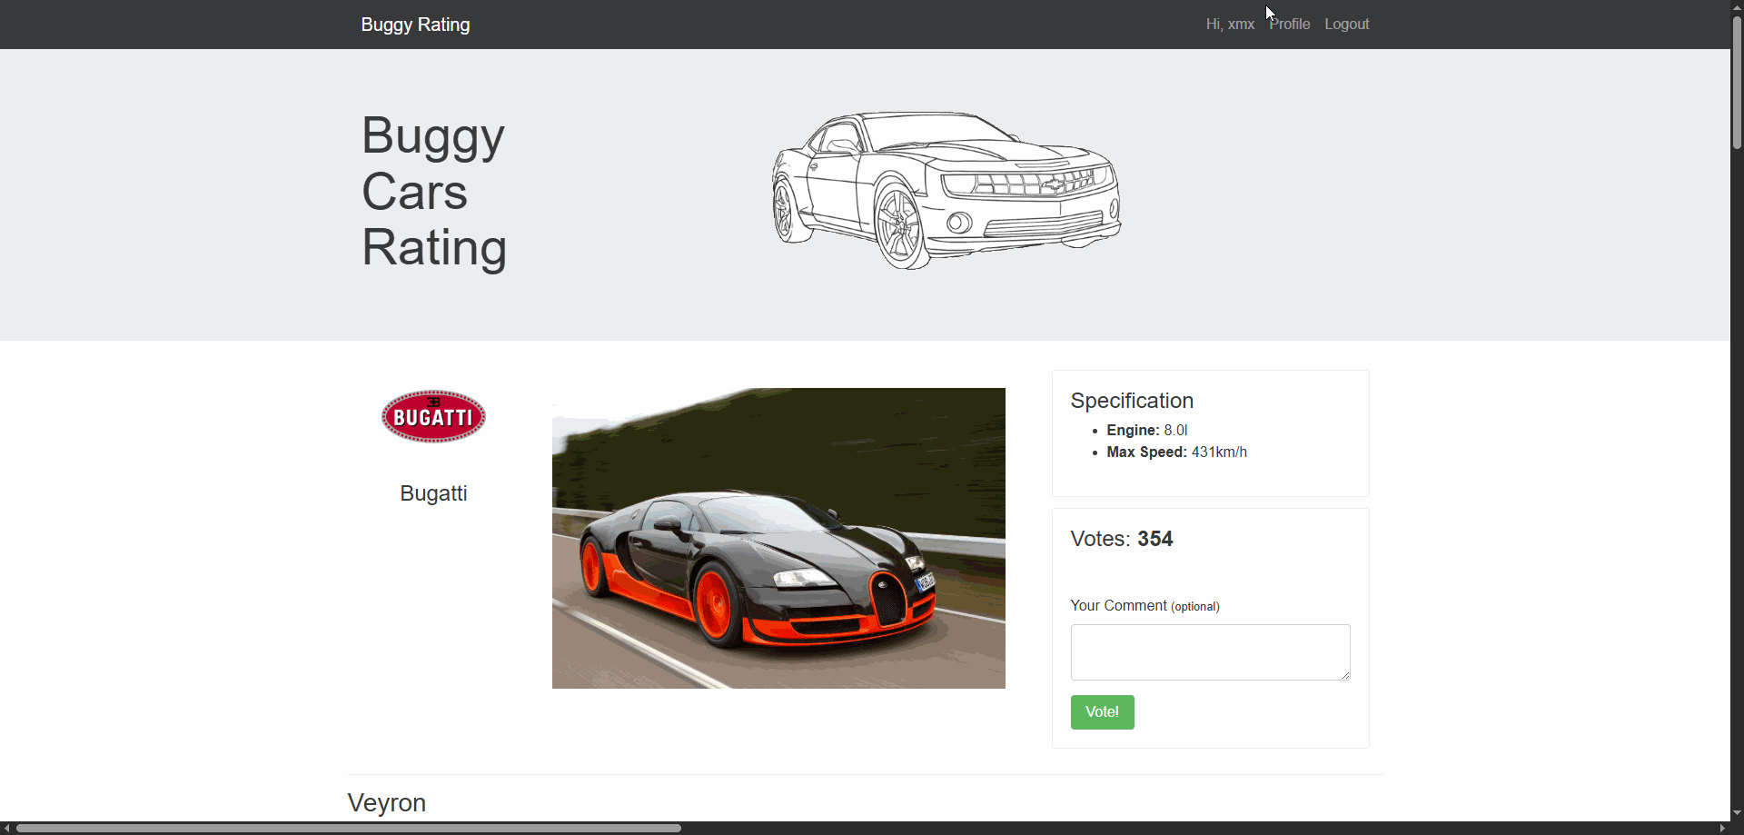Click the Votes count 354

[x=1154, y=539]
